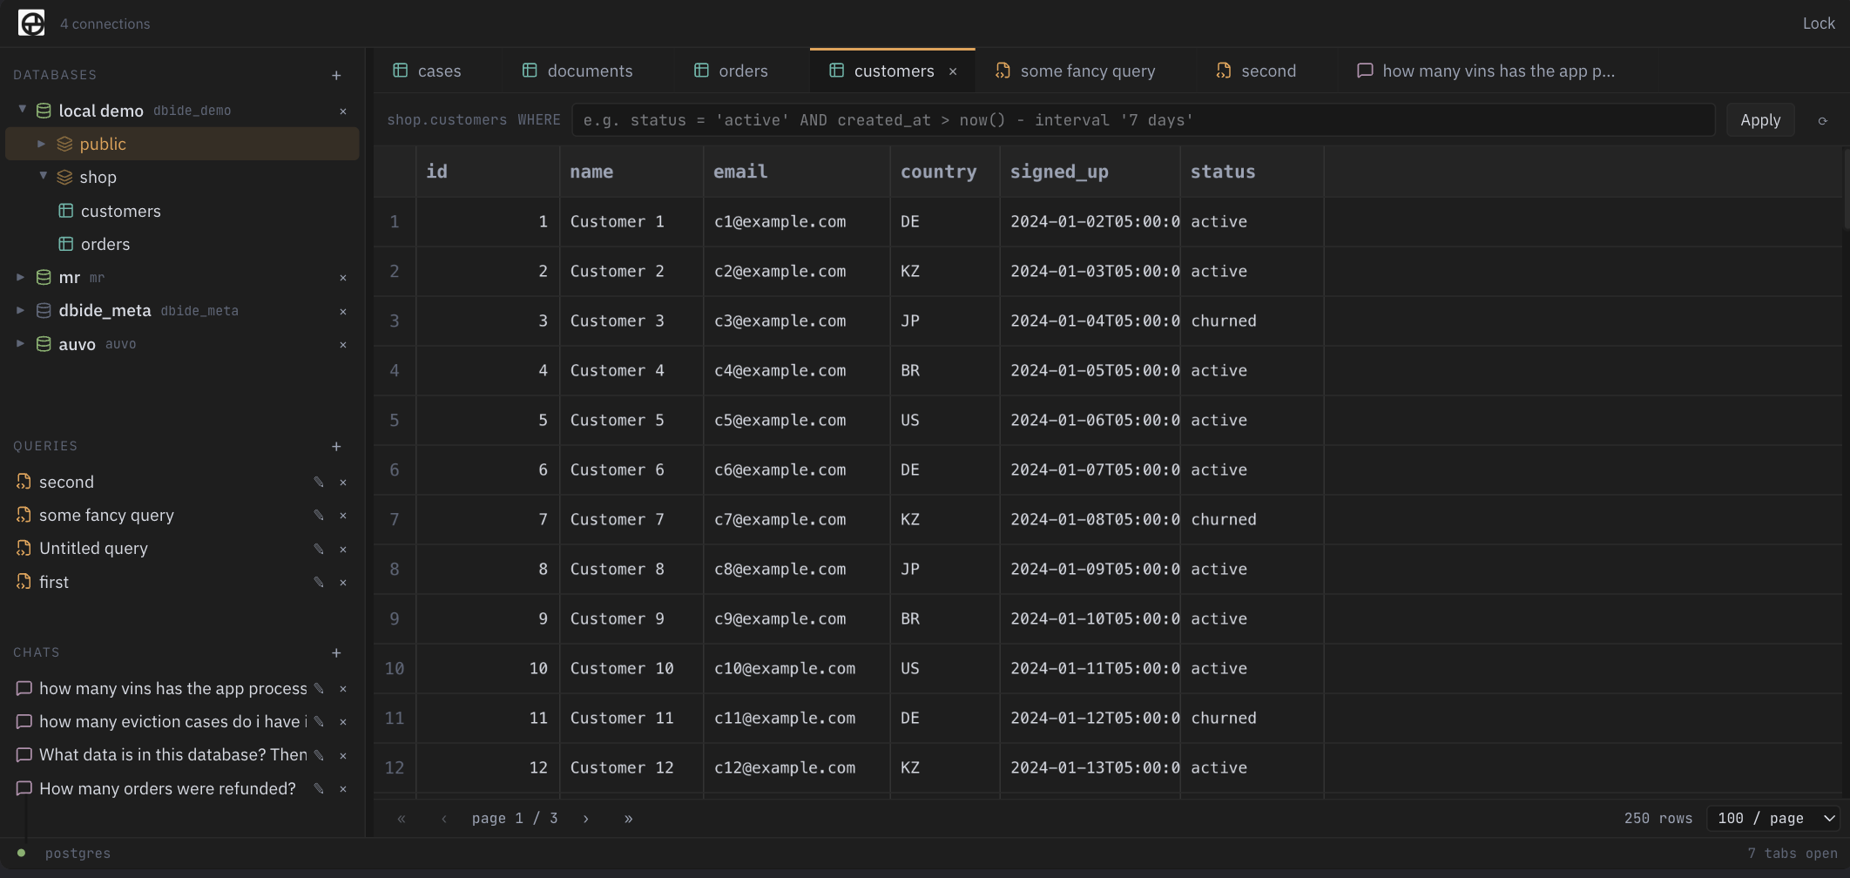Rename the 'first' query
Viewport: 1850px width, 878px height.
[319, 583]
